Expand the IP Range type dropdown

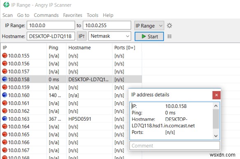pyautogui.click(x=149, y=26)
